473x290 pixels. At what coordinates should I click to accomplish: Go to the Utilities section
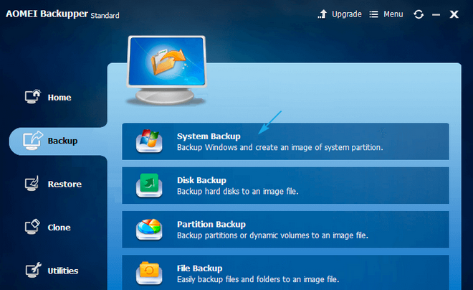pyautogui.click(x=63, y=271)
